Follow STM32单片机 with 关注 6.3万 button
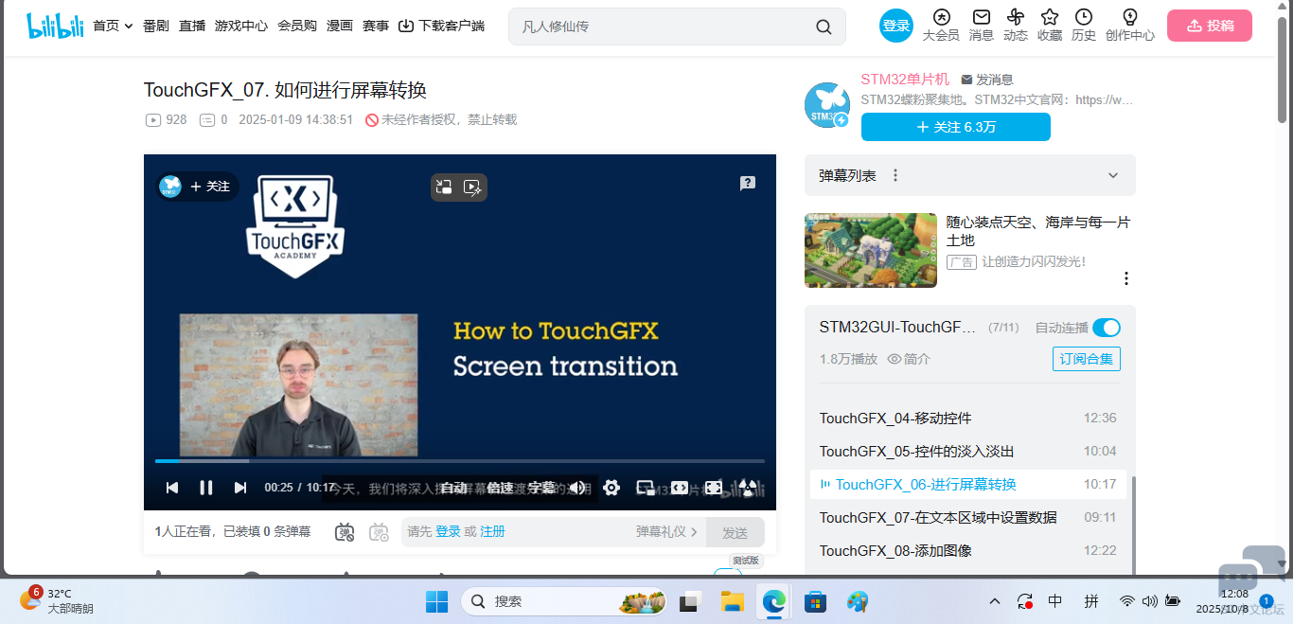 pos(955,127)
